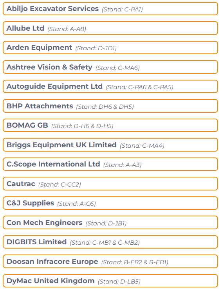This screenshot has width=222, height=291.
Task: Click Briggs Equipment UK Limited row
Action: (110, 145)
